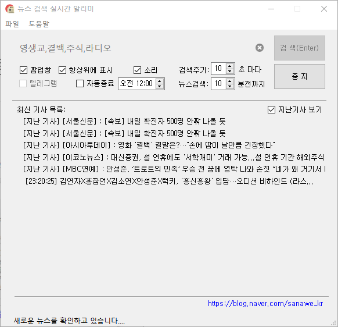
Task: Close the 뉴스 검색 실시간 알리미 window
Action: [324, 9]
